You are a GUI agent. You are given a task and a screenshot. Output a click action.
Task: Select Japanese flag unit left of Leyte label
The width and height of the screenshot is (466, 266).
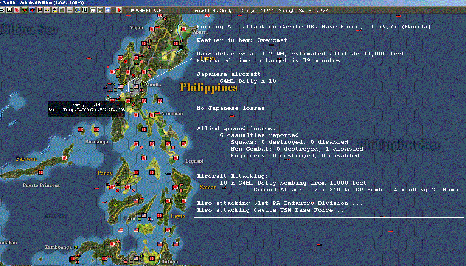click(160, 216)
